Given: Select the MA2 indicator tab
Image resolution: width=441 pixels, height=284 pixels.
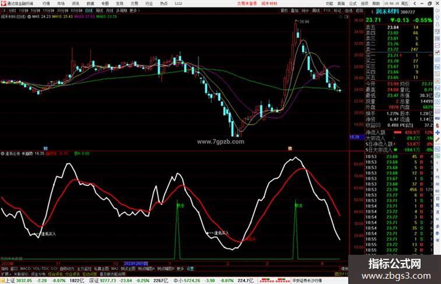Looking at the screenshot, I should [x=114, y=269].
